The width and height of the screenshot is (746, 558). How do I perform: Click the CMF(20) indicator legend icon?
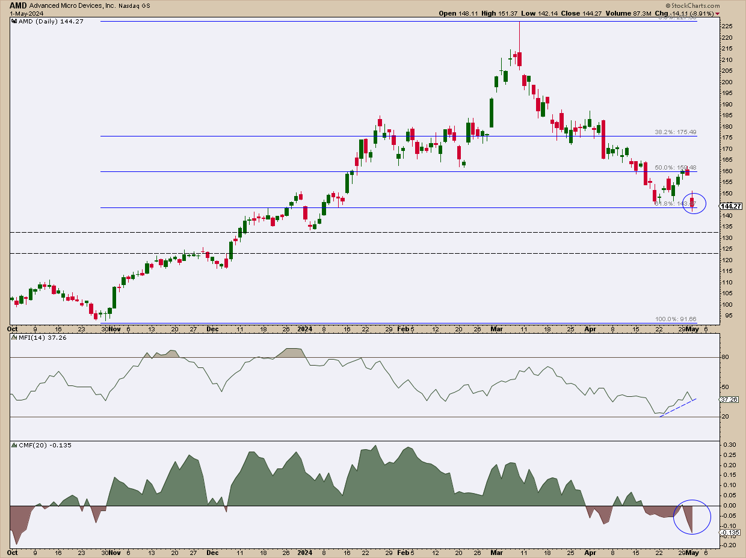click(x=15, y=445)
